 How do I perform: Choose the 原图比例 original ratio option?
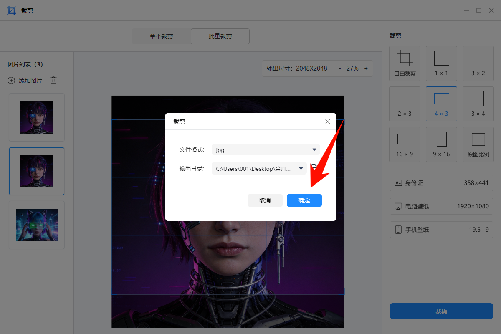click(x=478, y=144)
